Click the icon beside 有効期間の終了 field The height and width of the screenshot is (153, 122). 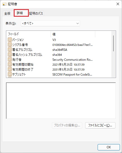(x=10, y=70)
